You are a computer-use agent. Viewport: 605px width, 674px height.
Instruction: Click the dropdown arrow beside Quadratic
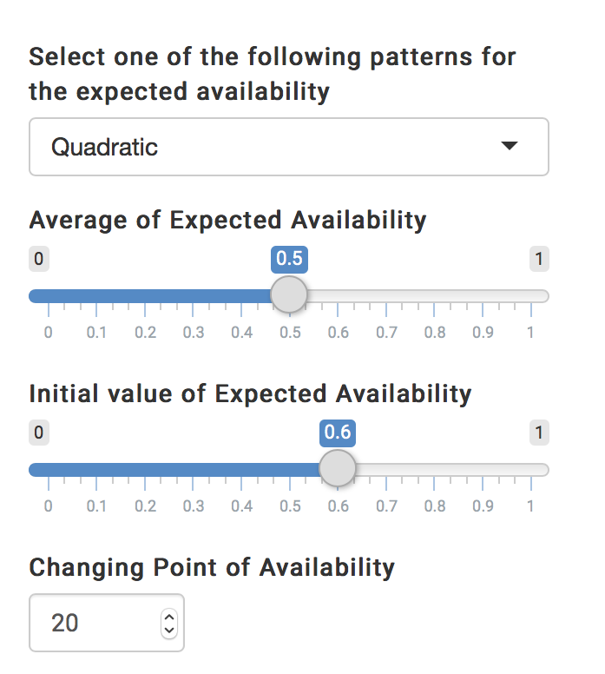click(510, 146)
